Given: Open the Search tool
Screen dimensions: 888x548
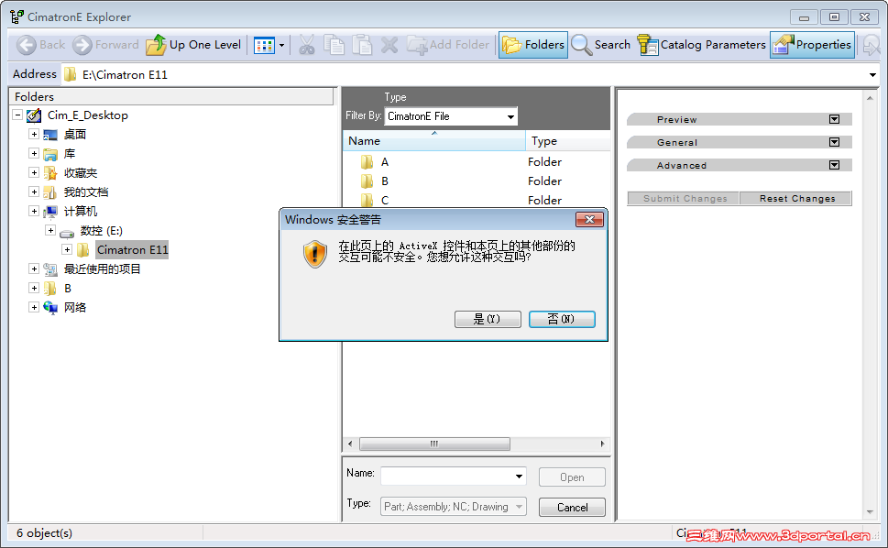Looking at the screenshot, I should (x=601, y=45).
